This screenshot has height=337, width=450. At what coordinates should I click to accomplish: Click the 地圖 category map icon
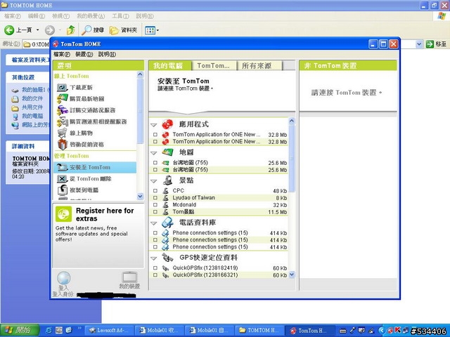pos(167,152)
